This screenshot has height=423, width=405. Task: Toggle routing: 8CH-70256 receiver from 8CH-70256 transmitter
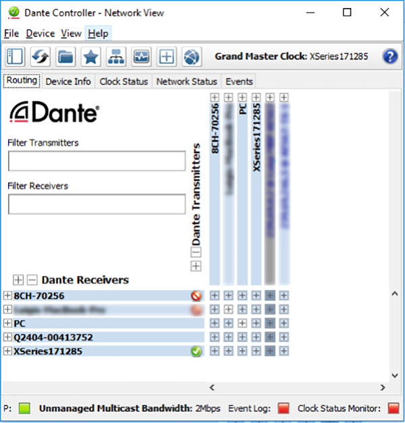(215, 295)
